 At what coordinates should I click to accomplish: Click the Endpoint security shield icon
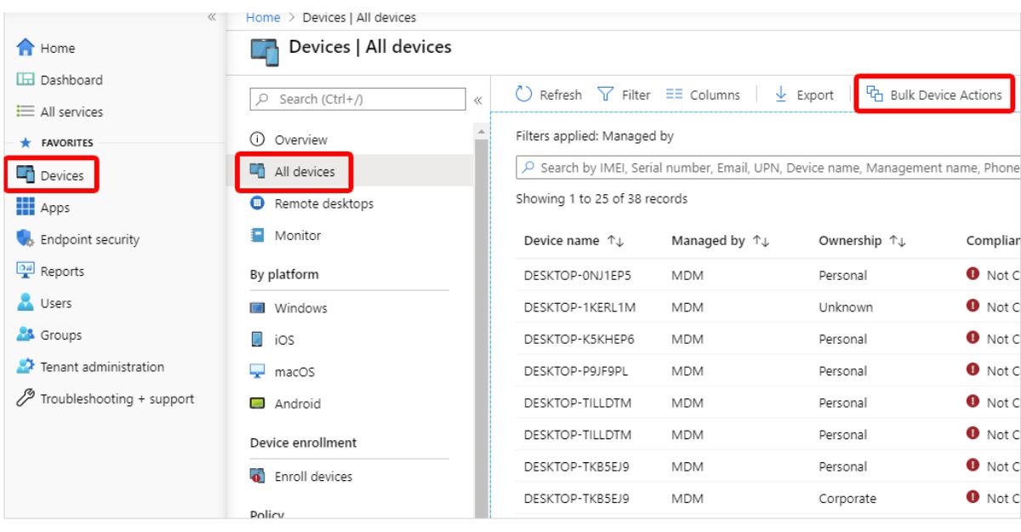coord(25,239)
